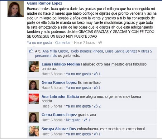Viewport: 162px width, 139px height.
Task: Click Soraya Alcaraz Ros's couple profile picture
Action: [34, 131]
